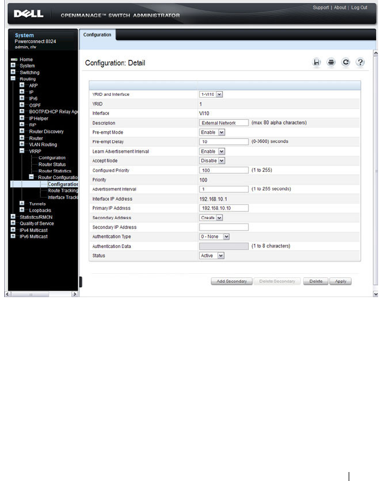
Task: Click scroll down arrow of main panel
Action: 376,294
